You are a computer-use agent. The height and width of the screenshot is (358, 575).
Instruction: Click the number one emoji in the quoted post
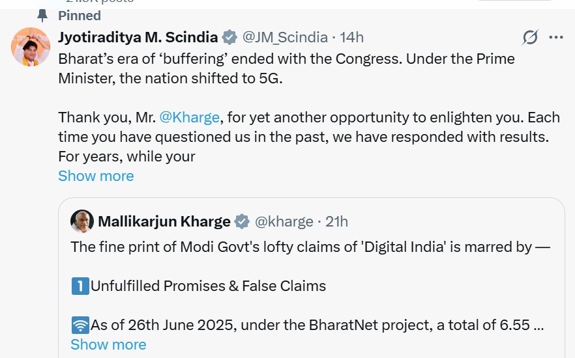80,286
